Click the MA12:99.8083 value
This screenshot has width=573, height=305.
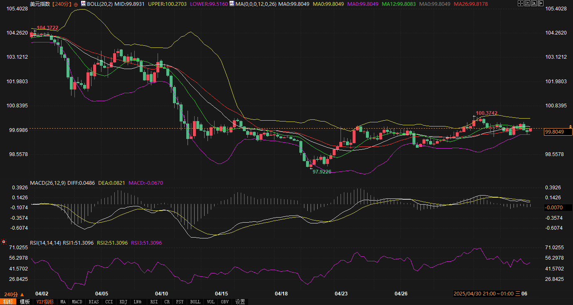(x=399, y=4)
